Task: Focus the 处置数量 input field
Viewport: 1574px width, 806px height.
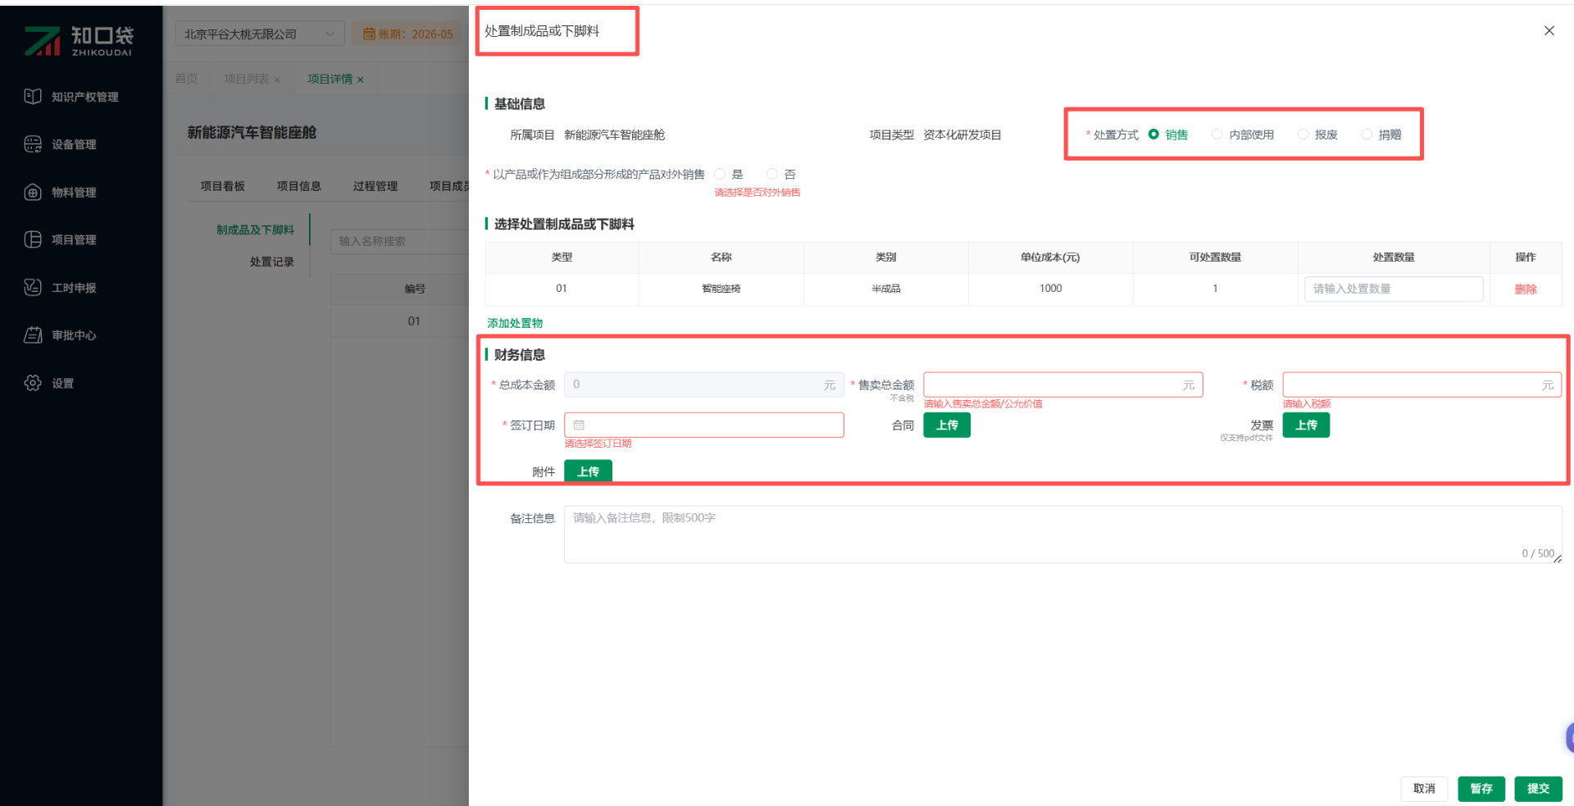Action: (1394, 289)
